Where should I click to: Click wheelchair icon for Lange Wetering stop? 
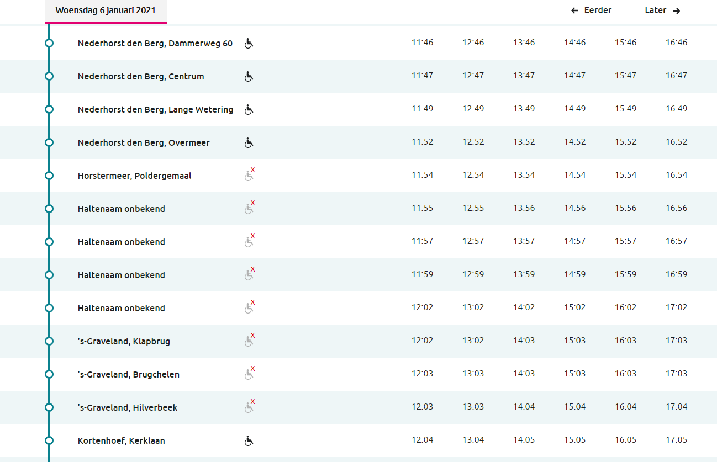(249, 109)
